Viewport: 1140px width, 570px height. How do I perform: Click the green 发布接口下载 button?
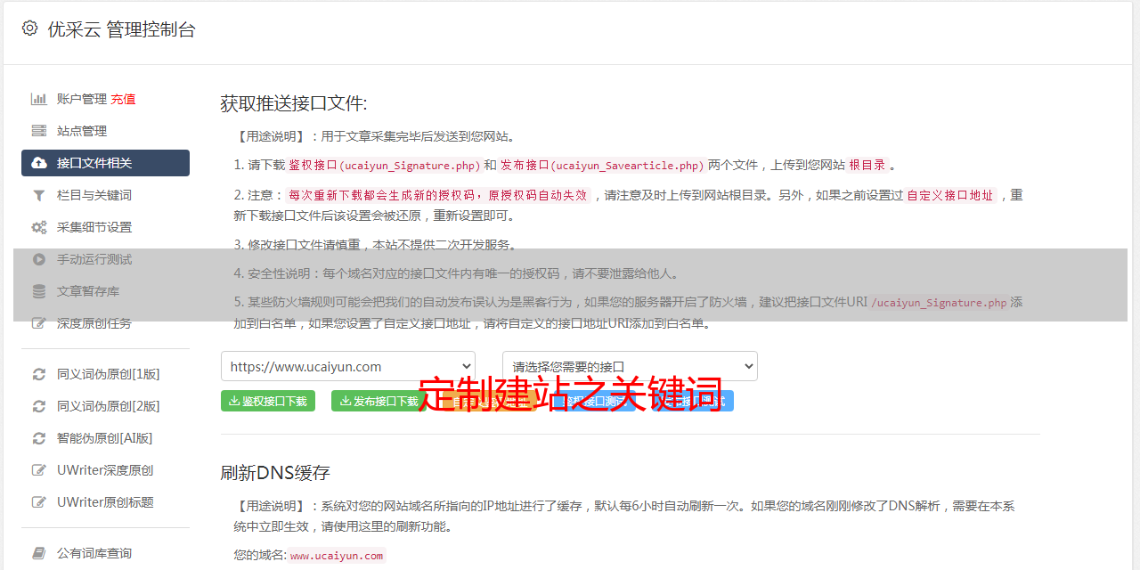pyautogui.click(x=379, y=401)
